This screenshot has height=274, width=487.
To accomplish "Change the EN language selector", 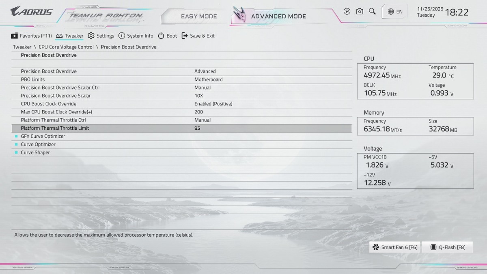I will tap(395, 12).
